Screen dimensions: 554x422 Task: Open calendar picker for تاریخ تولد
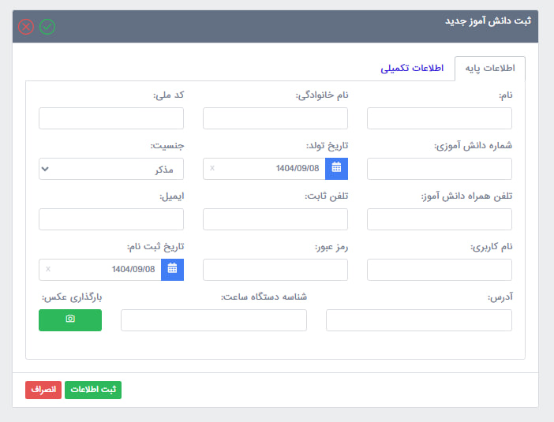point(336,168)
